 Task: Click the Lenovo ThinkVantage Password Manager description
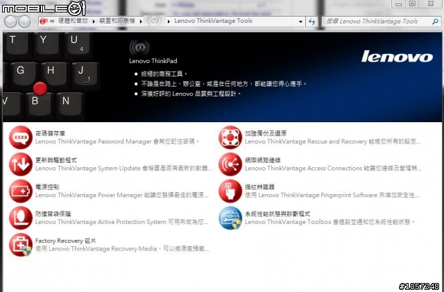[117, 141]
